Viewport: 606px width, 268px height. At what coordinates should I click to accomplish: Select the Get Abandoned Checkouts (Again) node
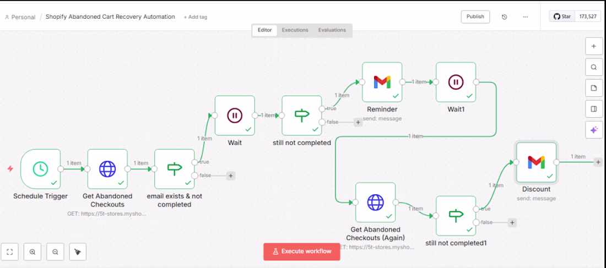pos(375,203)
